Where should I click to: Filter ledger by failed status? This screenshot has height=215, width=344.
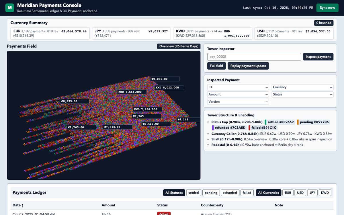click(x=247, y=193)
